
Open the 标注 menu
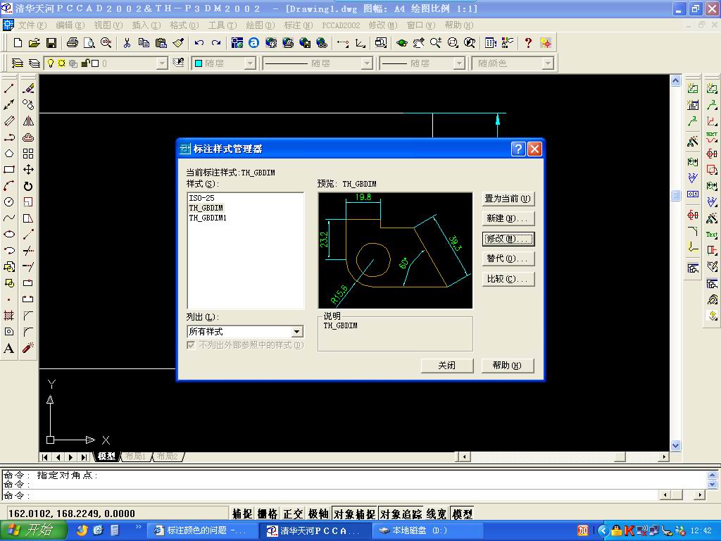coord(298,25)
